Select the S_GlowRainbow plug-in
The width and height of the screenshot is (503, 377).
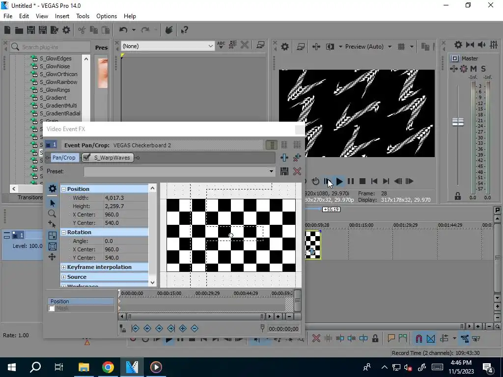pos(58,82)
